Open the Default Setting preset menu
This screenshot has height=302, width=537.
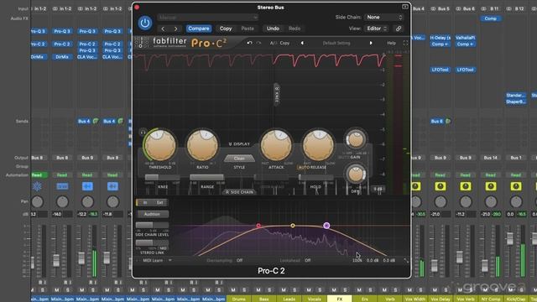[336, 43]
